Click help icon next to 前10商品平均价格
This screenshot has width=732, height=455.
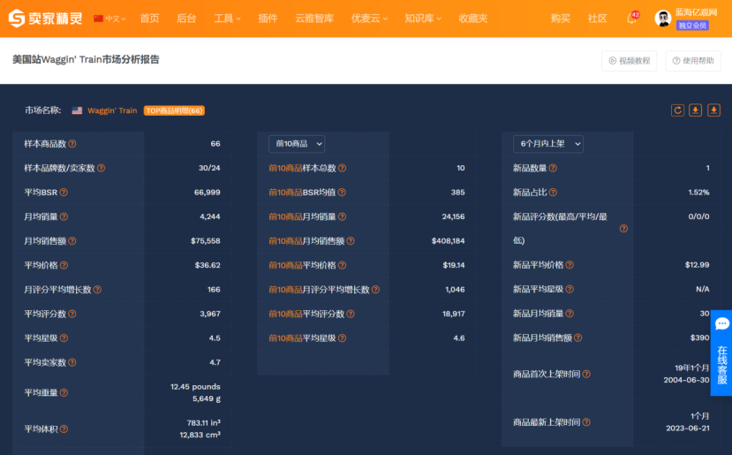[343, 265]
